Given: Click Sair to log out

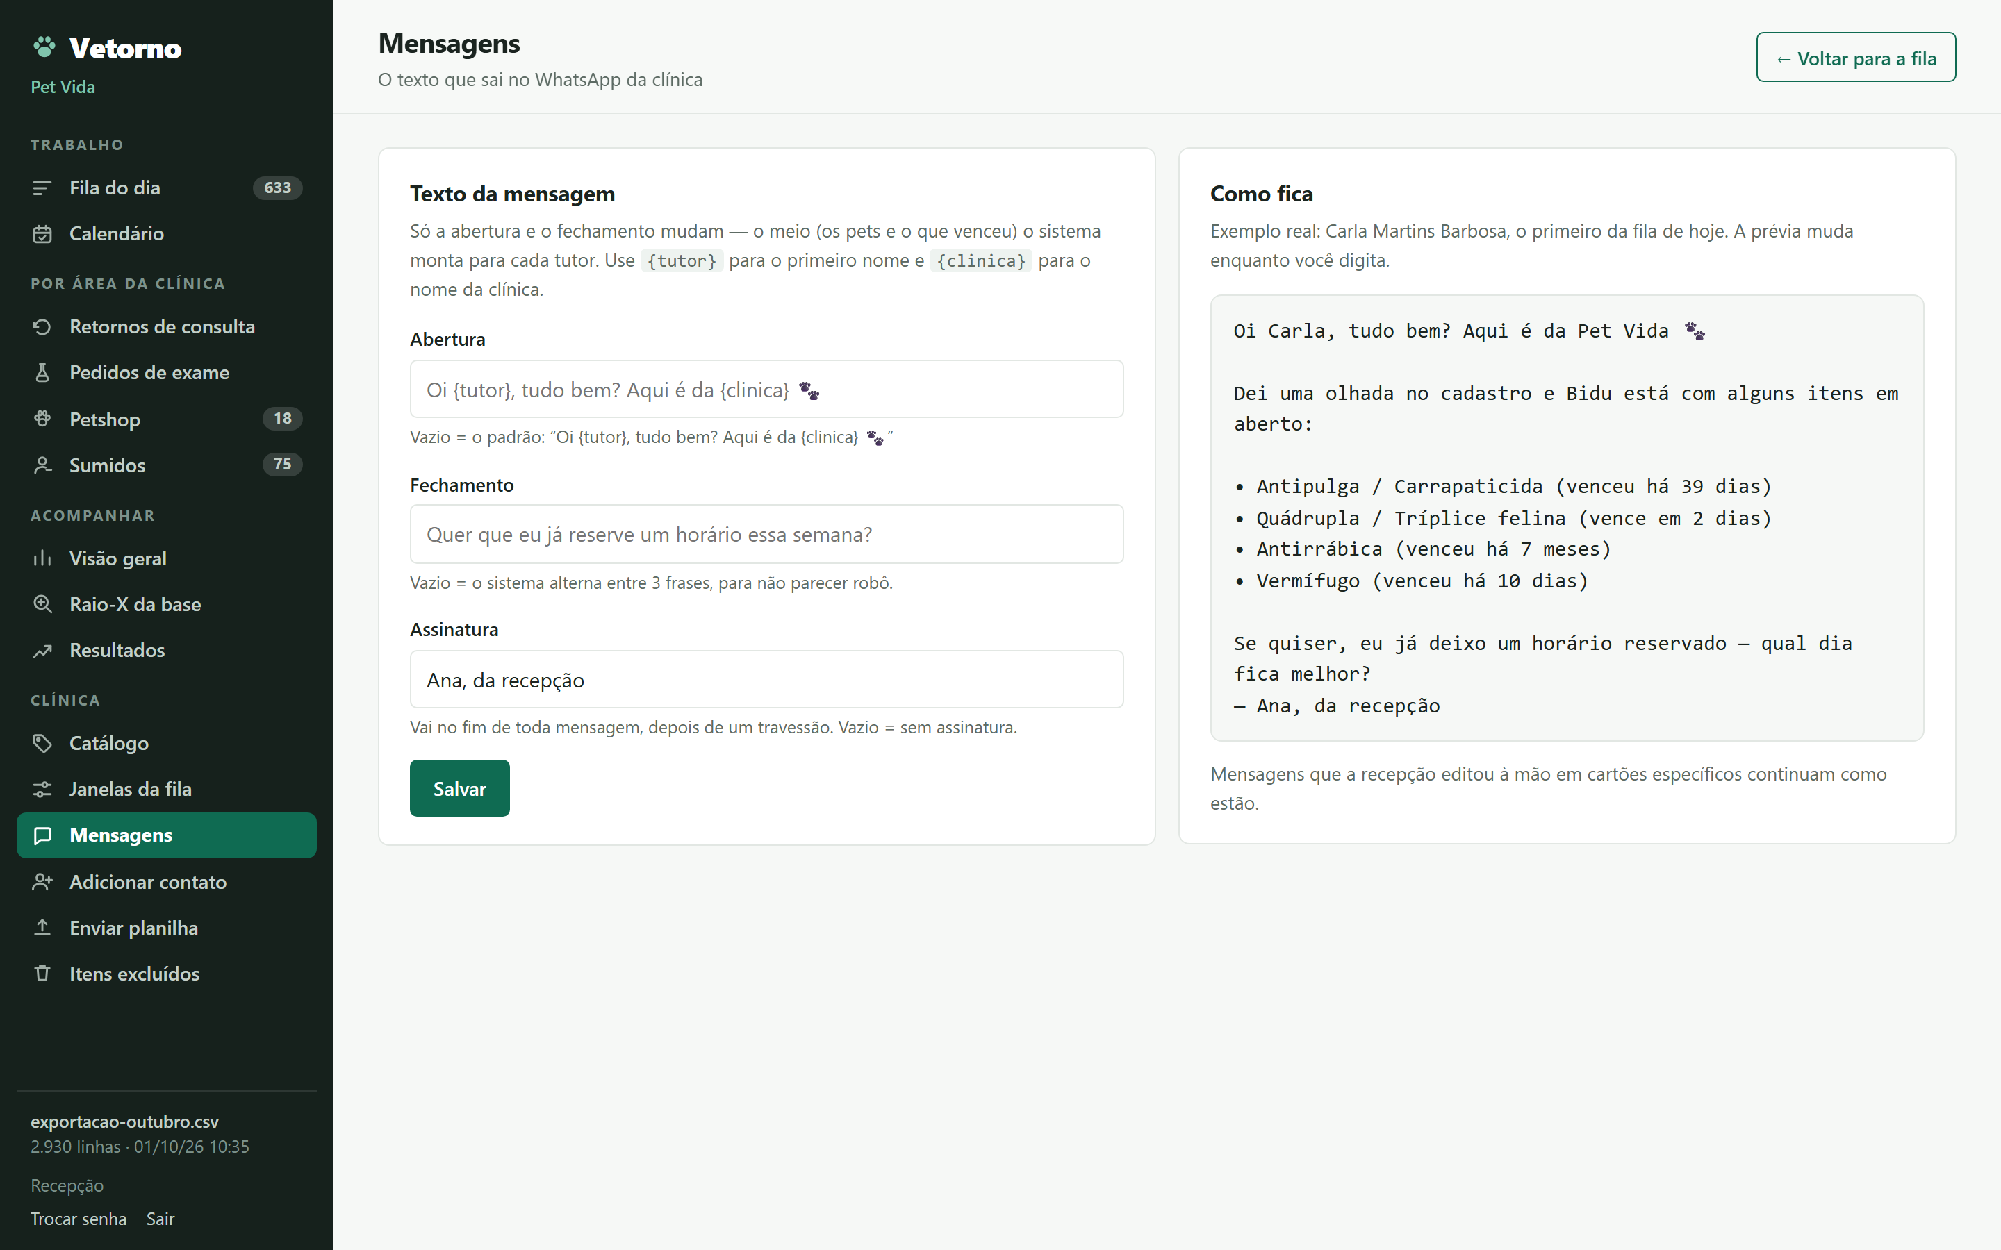Looking at the screenshot, I should [x=160, y=1219].
